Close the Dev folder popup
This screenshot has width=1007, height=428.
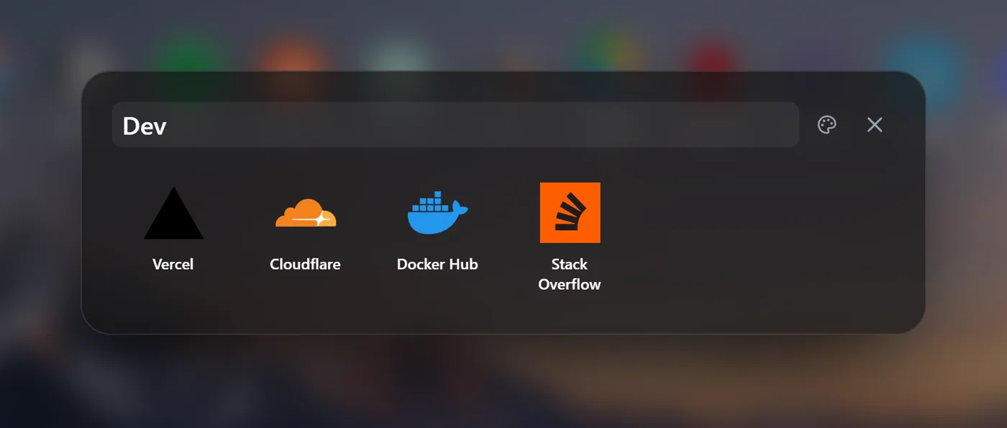point(875,124)
